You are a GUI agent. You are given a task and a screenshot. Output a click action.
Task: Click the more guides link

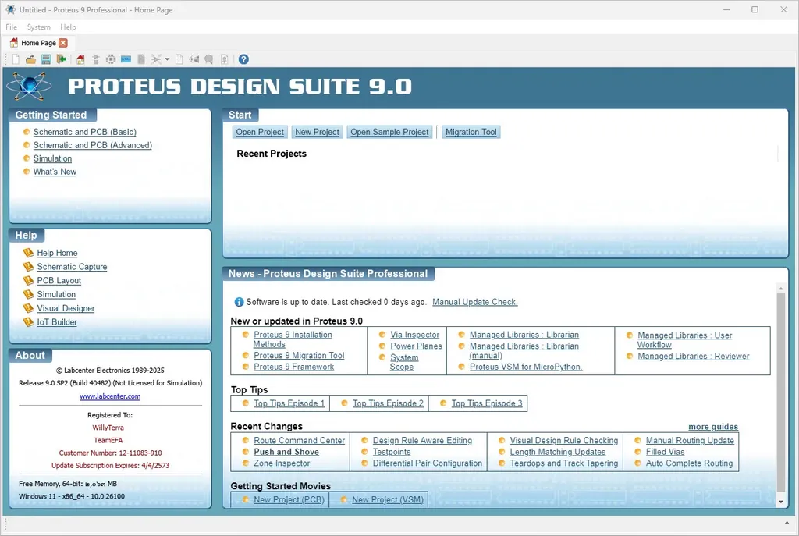(713, 427)
